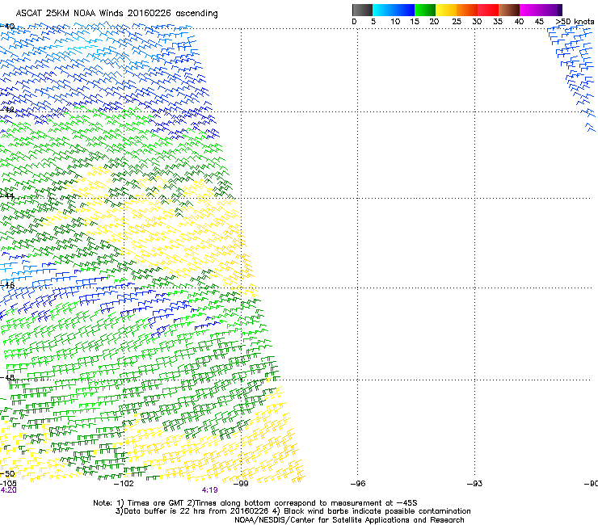
Task: Click the orange 25-30 knots legend swatch
Action: 467,10
